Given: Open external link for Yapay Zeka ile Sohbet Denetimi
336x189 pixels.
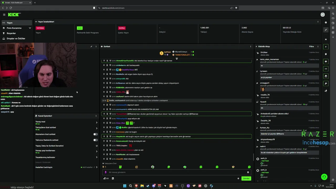Looking at the screenshot, I should 97,146.
